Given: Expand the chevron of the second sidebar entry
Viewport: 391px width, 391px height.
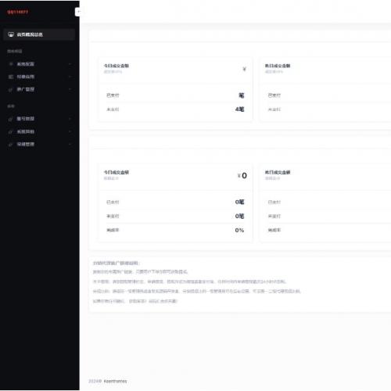Looking at the screenshot, I should point(70,77).
